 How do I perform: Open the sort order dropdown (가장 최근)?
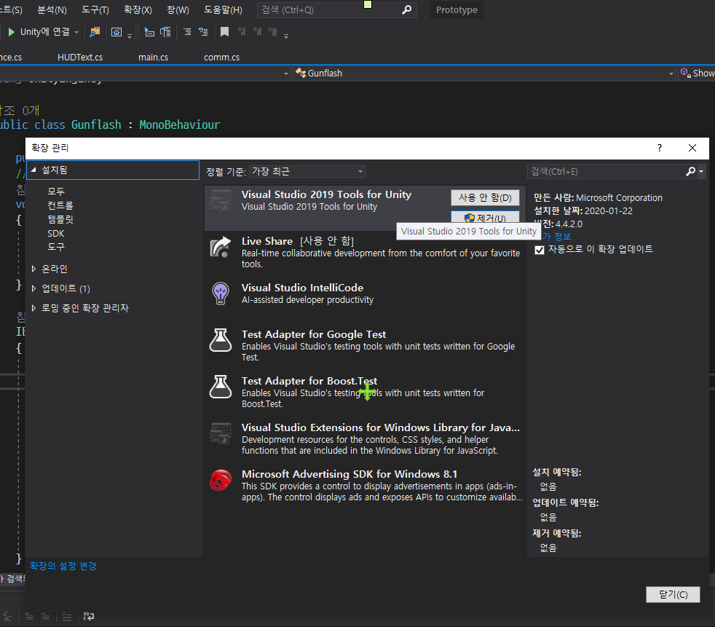coord(307,171)
